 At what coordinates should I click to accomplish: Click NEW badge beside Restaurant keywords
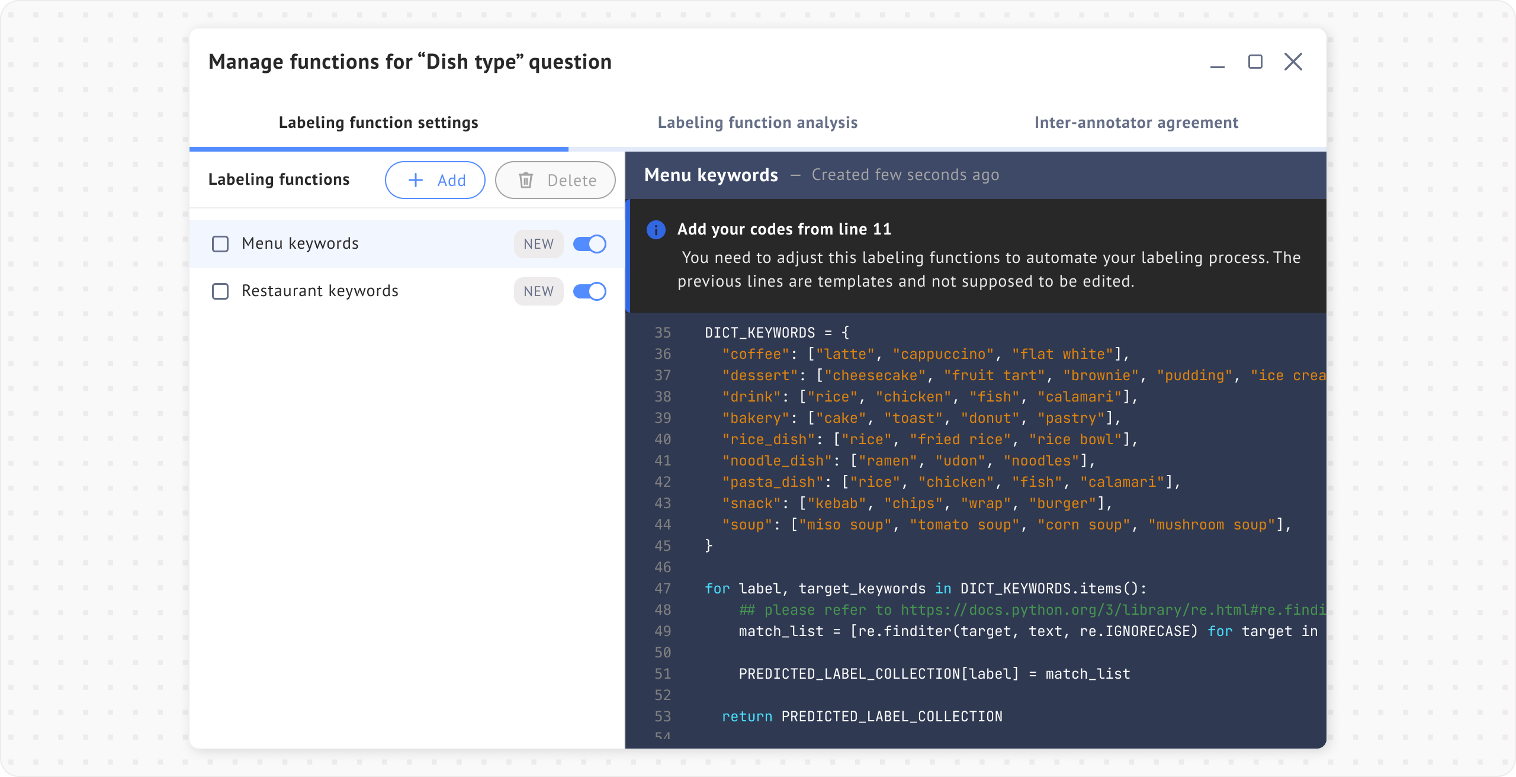click(538, 291)
